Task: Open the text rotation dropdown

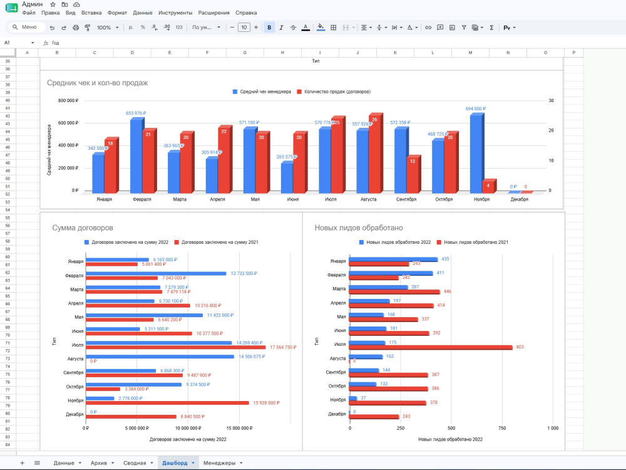Action: [412, 28]
